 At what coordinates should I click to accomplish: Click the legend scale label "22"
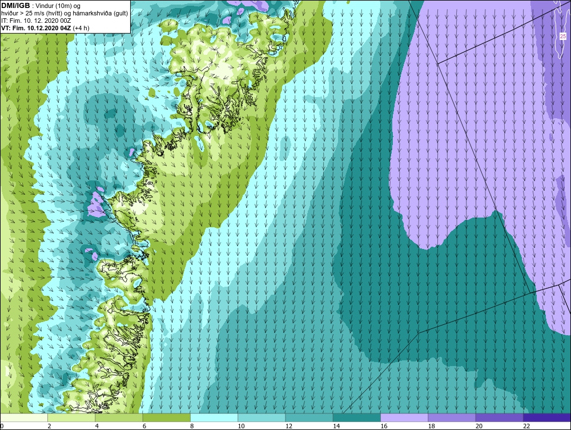tap(526, 427)
